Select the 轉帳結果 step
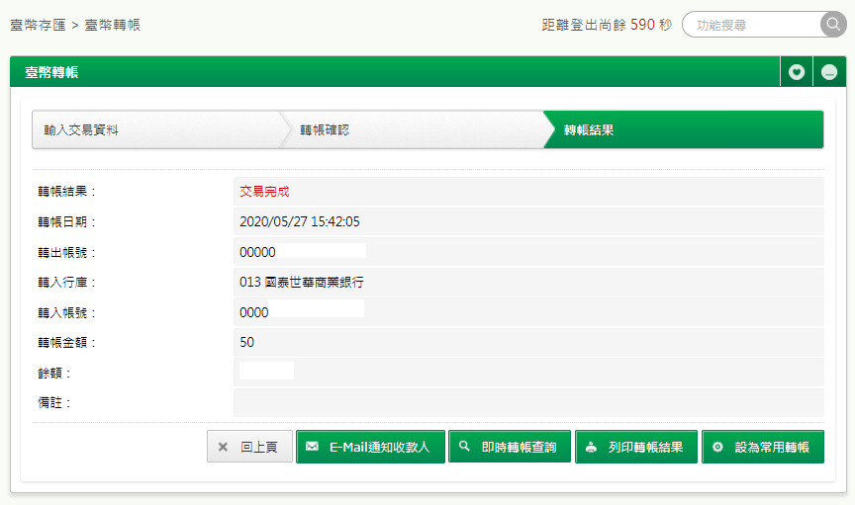Screen dimensions: 855x505 [684, 129]
